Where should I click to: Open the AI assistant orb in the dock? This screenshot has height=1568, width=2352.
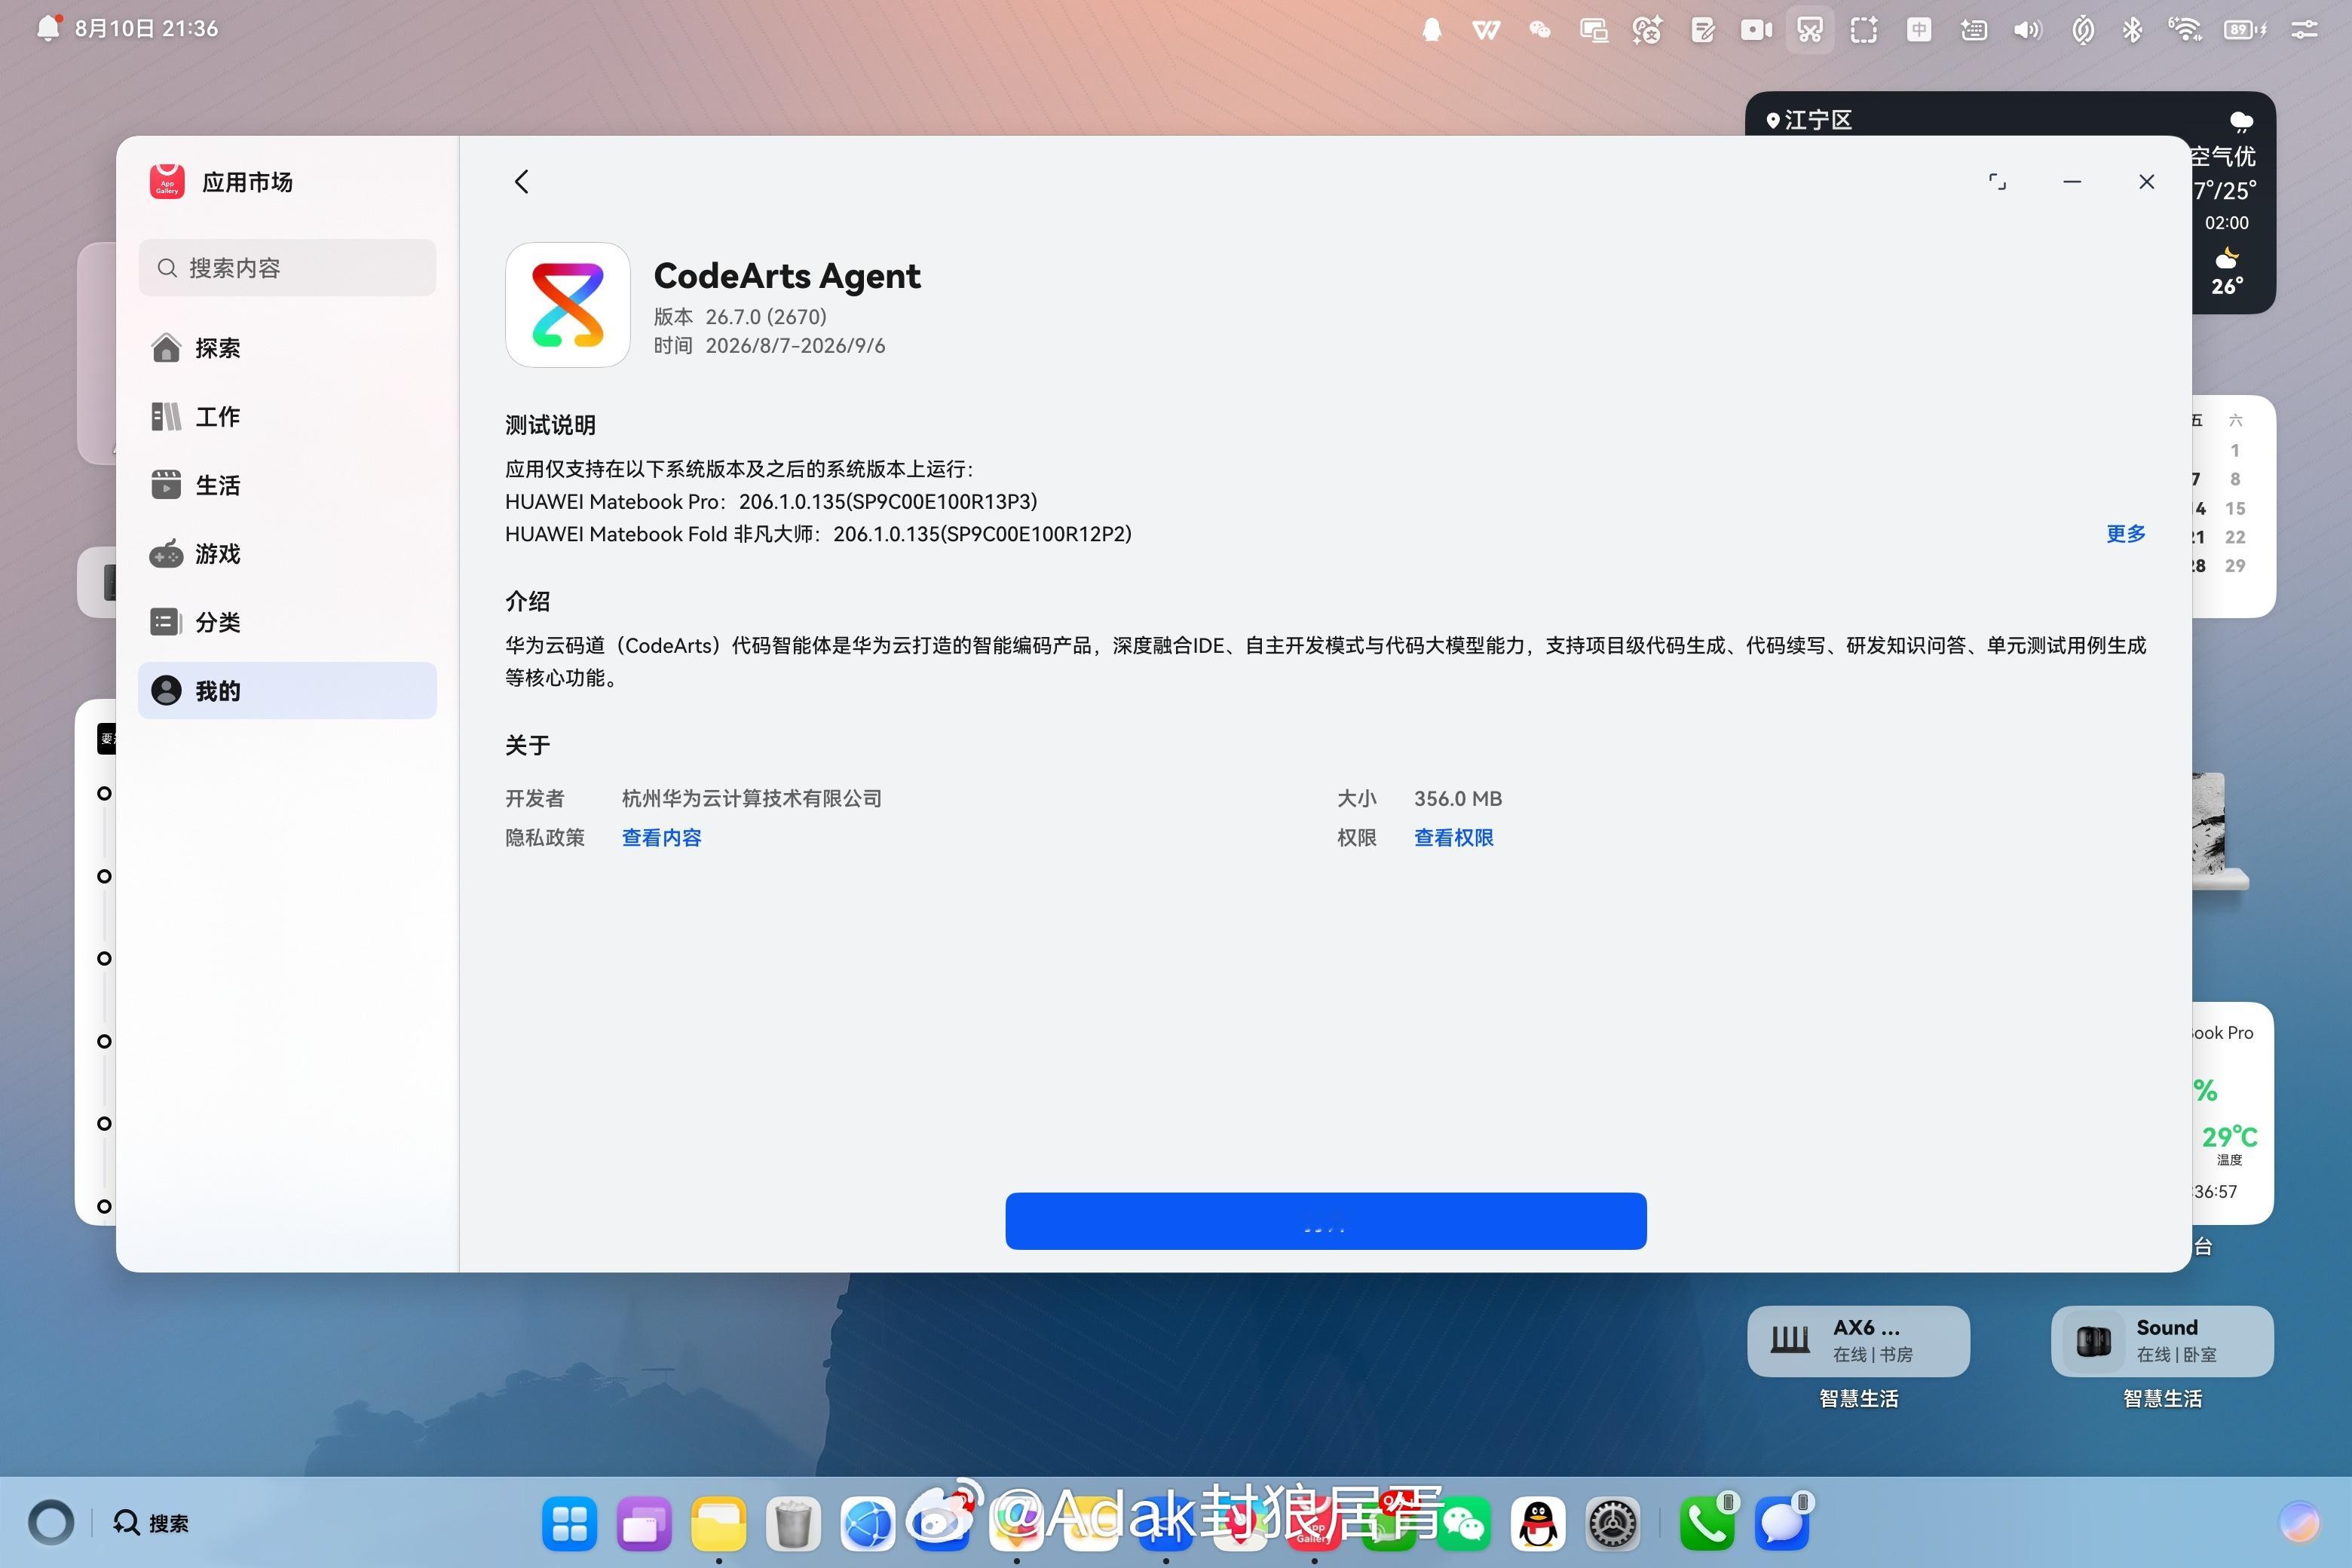(2299, 1522)
